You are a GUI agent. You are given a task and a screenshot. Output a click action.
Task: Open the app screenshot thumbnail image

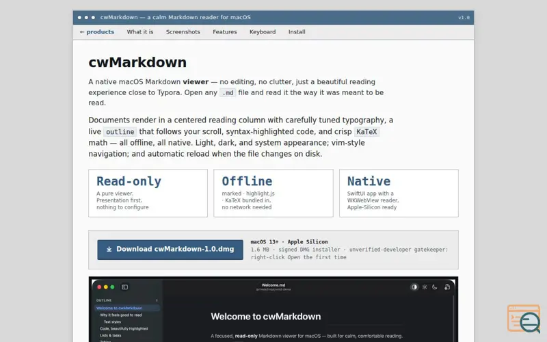273,309
